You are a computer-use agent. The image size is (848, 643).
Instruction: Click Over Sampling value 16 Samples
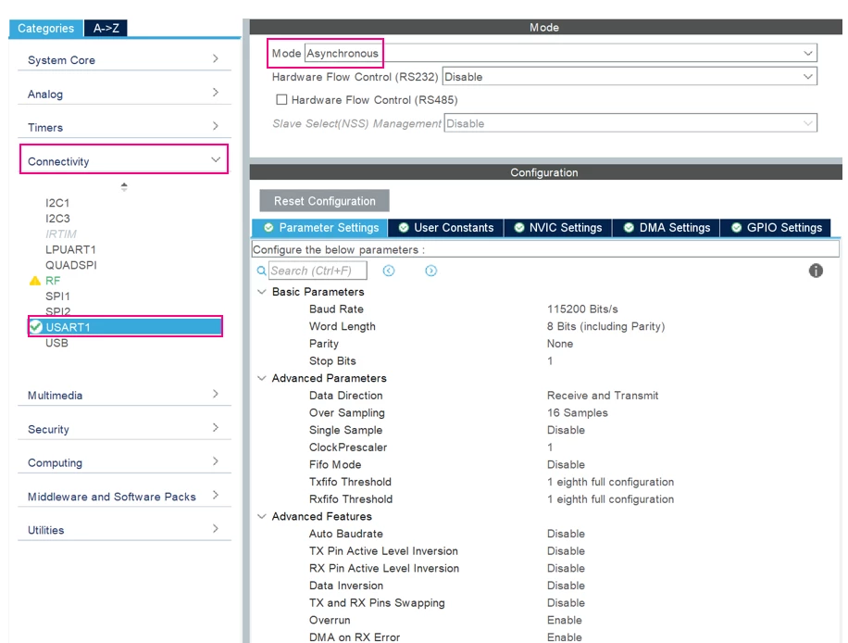click(x=577, y=413)
